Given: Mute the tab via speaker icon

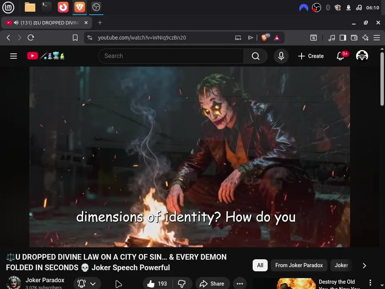Looking at the screenshot, I should [x=16, y=22].
